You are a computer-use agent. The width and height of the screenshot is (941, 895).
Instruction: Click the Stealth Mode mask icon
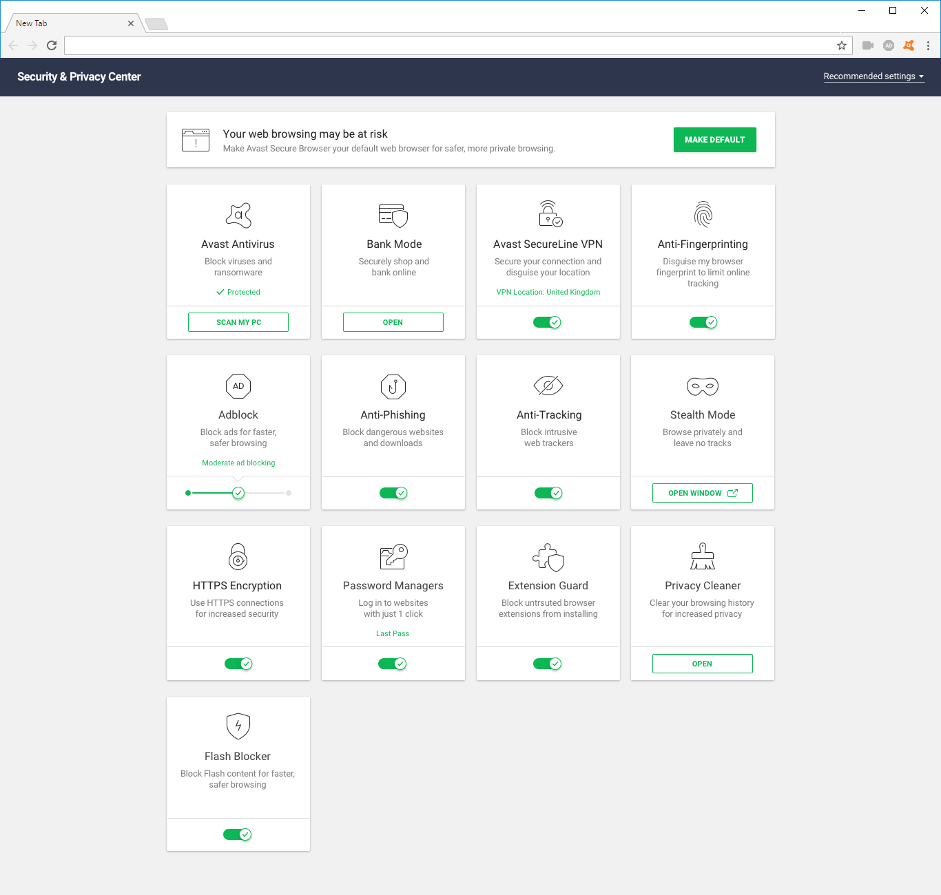coord(703,386)
